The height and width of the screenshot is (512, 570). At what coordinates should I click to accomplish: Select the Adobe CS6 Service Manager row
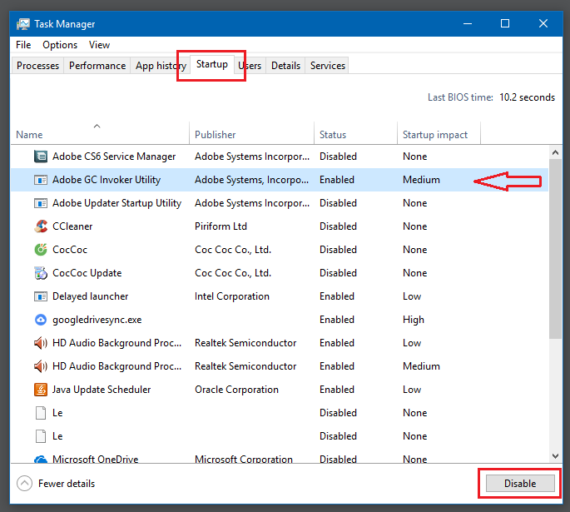[x=280, y=157]
